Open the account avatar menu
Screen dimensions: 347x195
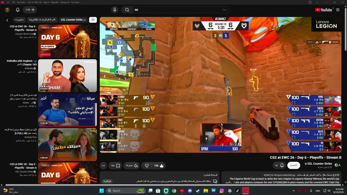click(x=7, y=10)
